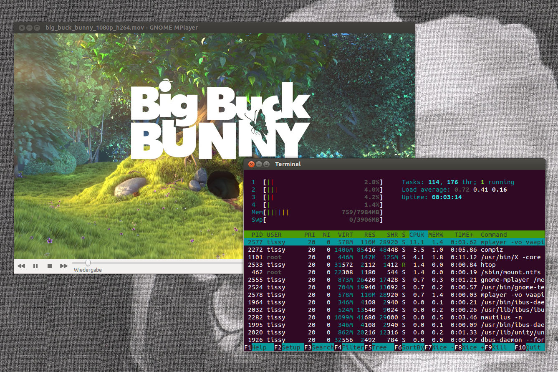Viewport: 558px width, 372px height.
Task: Click F4 Filter in htop
Action: pyautogui.click(x=349, y=347)
